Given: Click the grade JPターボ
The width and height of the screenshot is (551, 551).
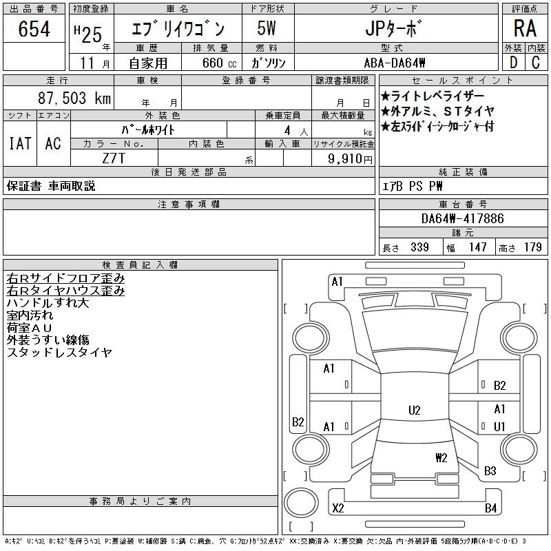Looking at the screenshot, I should [393, 28].
